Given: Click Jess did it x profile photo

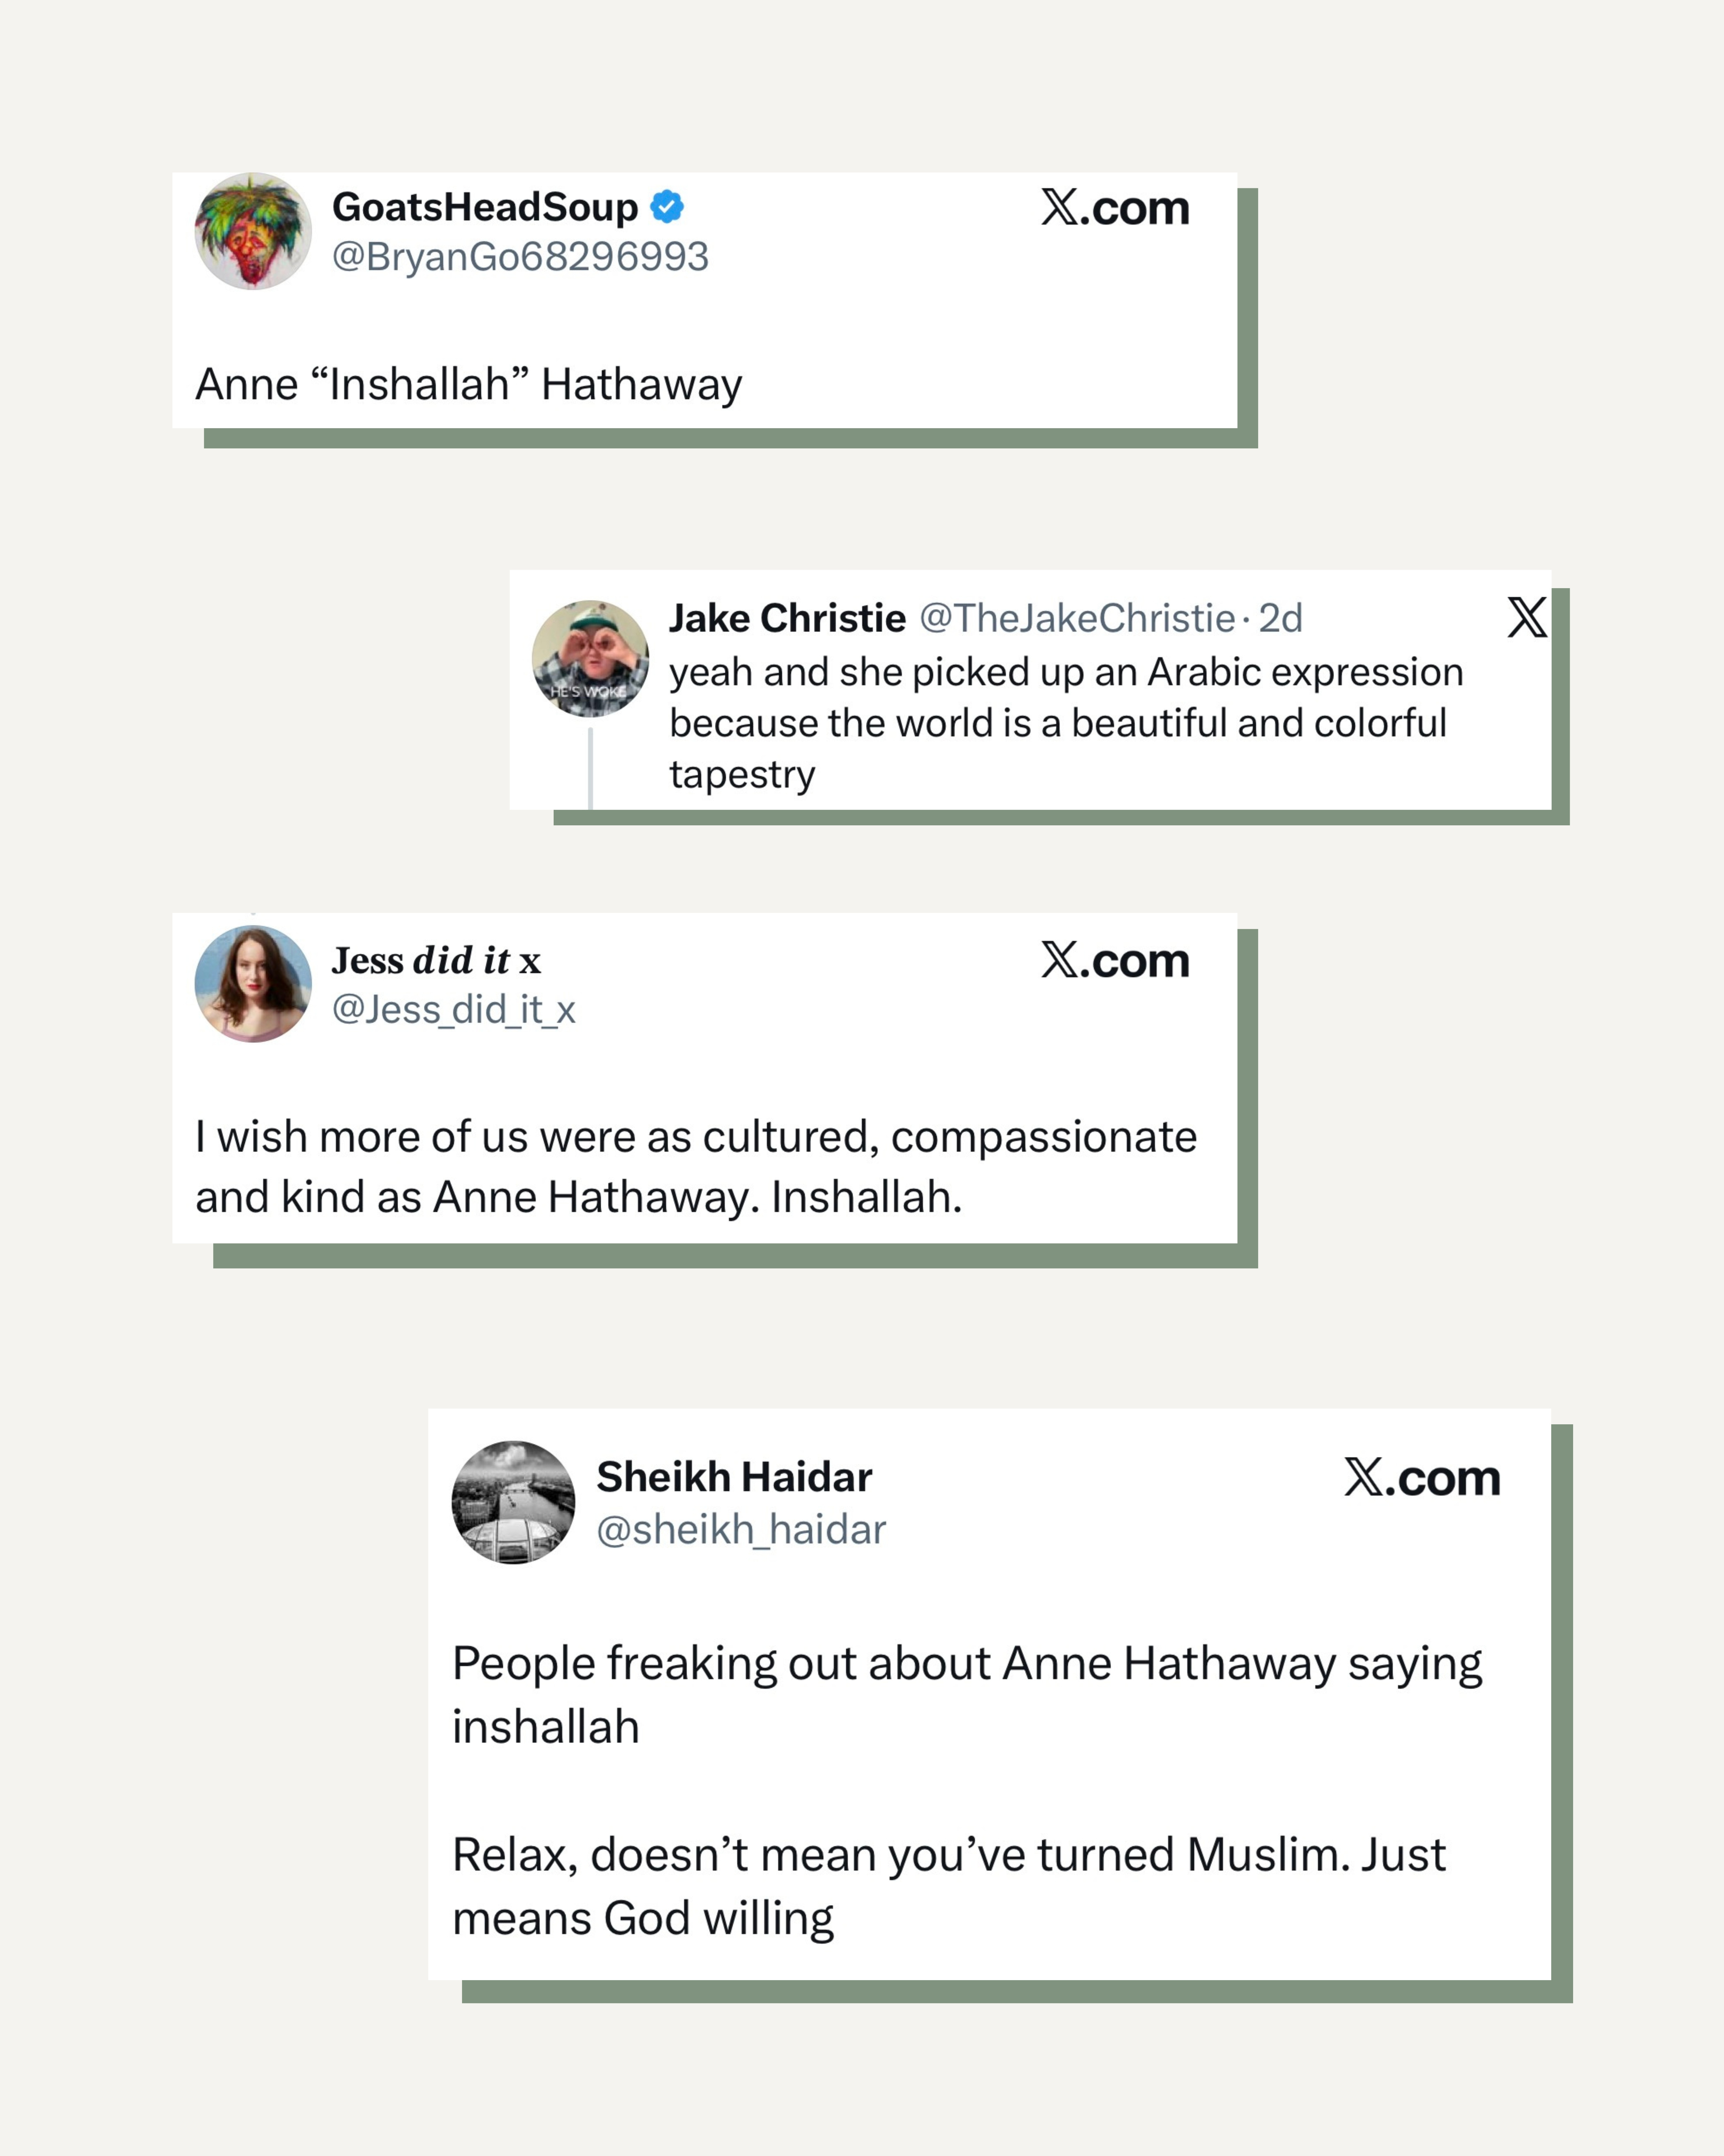Looking at the screenshot, I should pyautogui.click(x=253, y=984).
